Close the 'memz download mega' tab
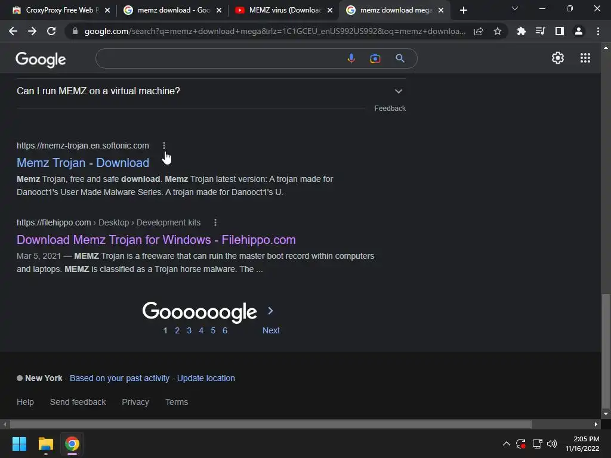The height and width of the screenshot is (458, 611). (x=441, y=10)
